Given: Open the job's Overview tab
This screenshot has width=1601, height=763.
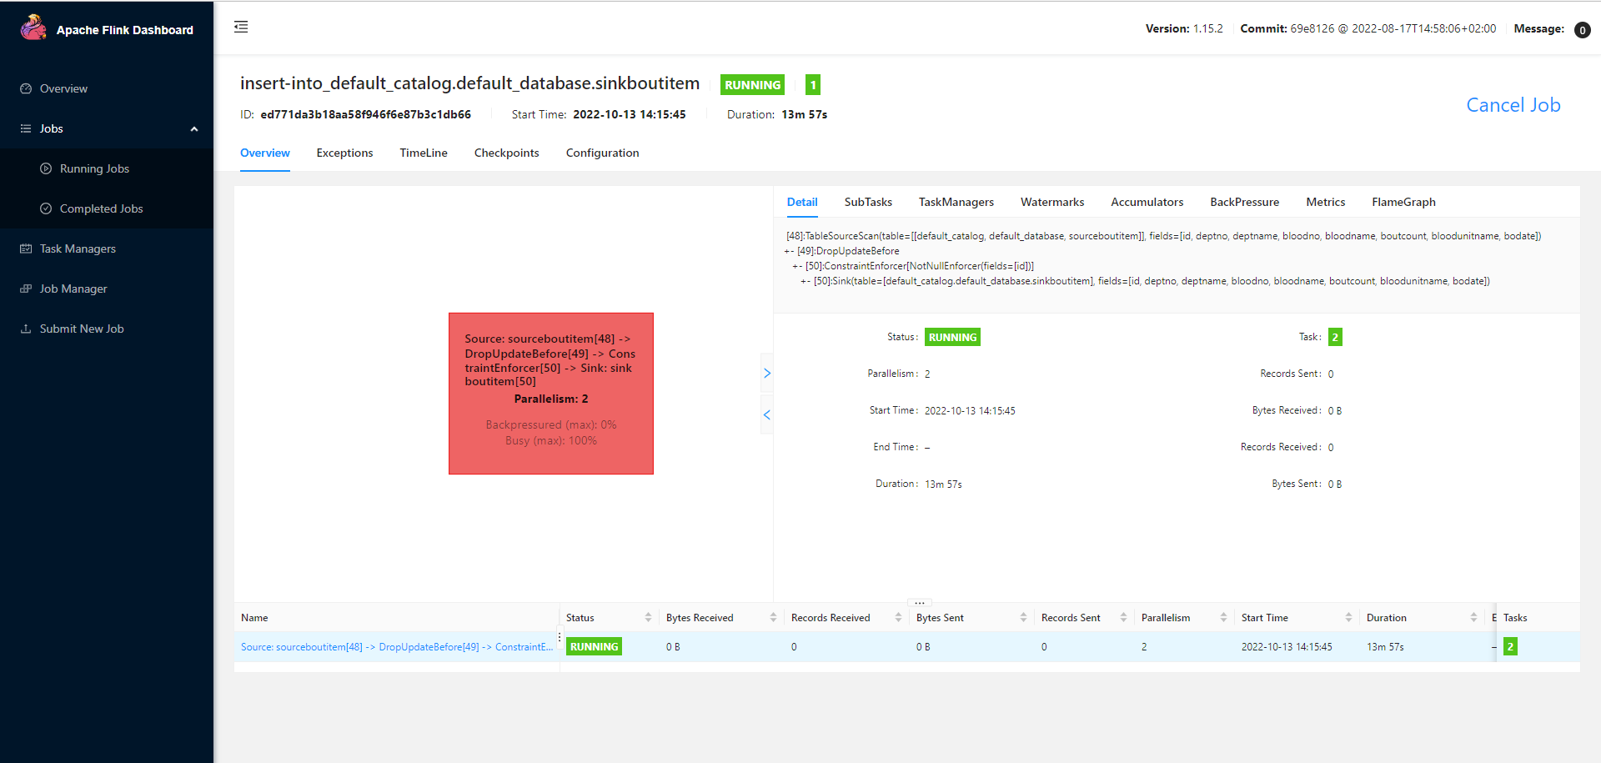Looking at the screenshot, I should [265, 153].
